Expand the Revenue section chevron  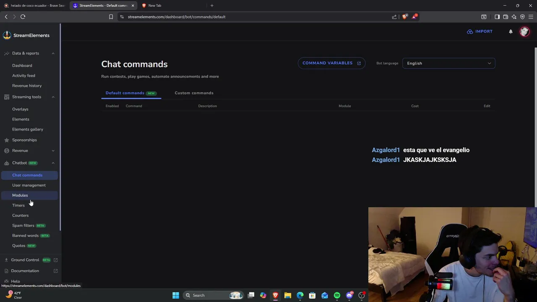53,151
